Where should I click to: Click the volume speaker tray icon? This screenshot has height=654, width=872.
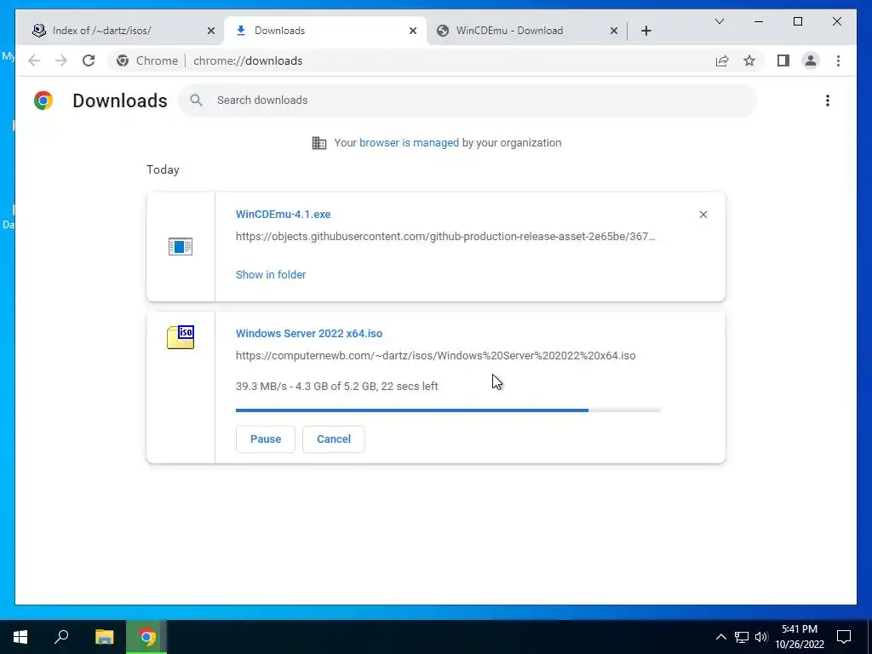point(761,637)
